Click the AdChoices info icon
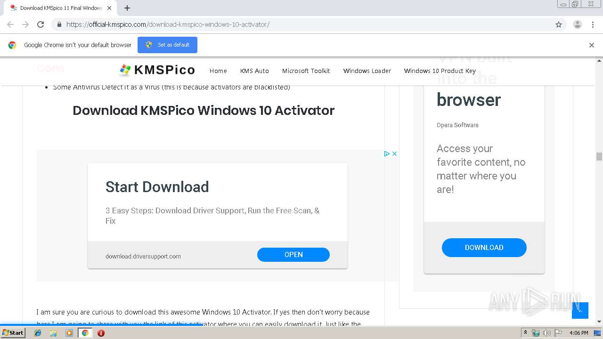The height and width of the screenshot is (339, 603). 387,153
